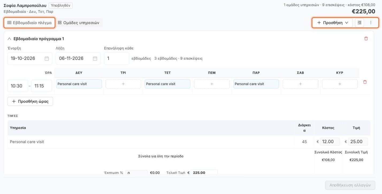Click the Personal care visit row in Τιμές table
382x194 pixels.
(x=189, y=142)
